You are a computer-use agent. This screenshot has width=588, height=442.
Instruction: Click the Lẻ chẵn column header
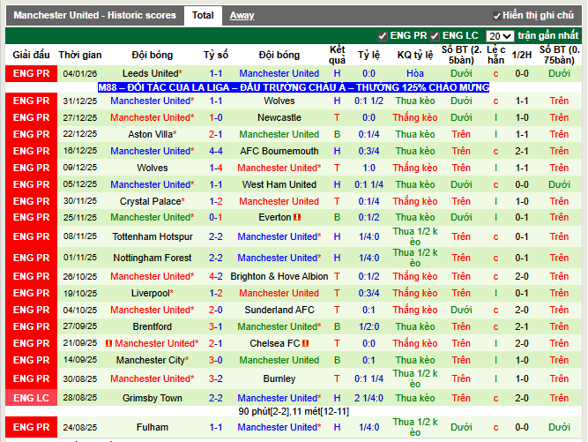[x=495, y=55]
